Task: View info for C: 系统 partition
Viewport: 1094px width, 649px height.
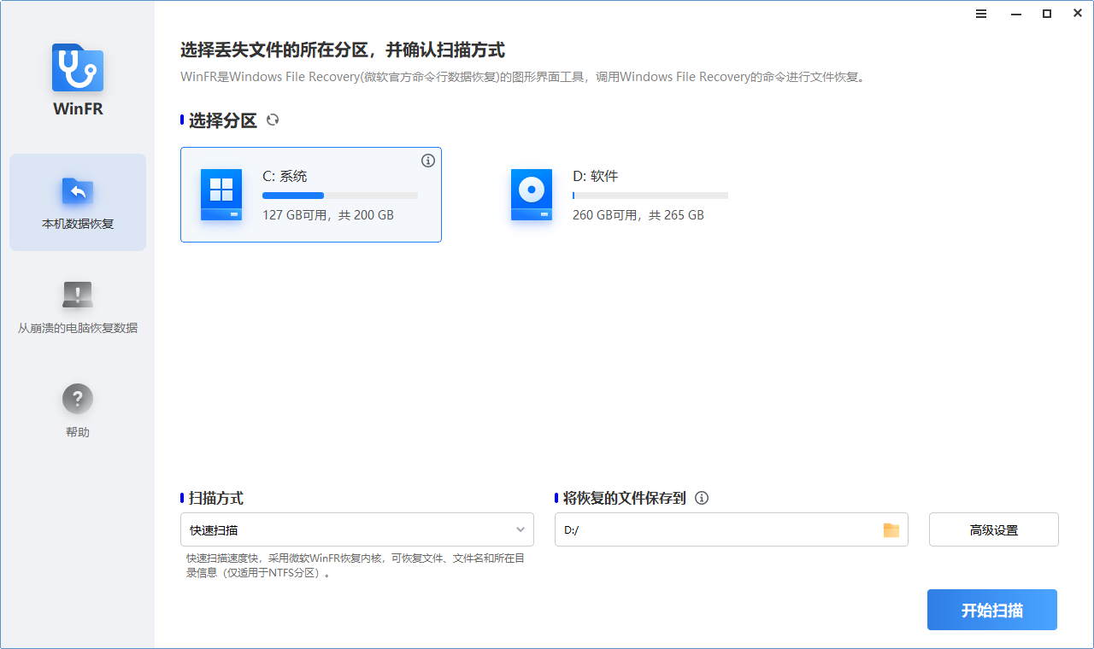Action: pos(428,161)
